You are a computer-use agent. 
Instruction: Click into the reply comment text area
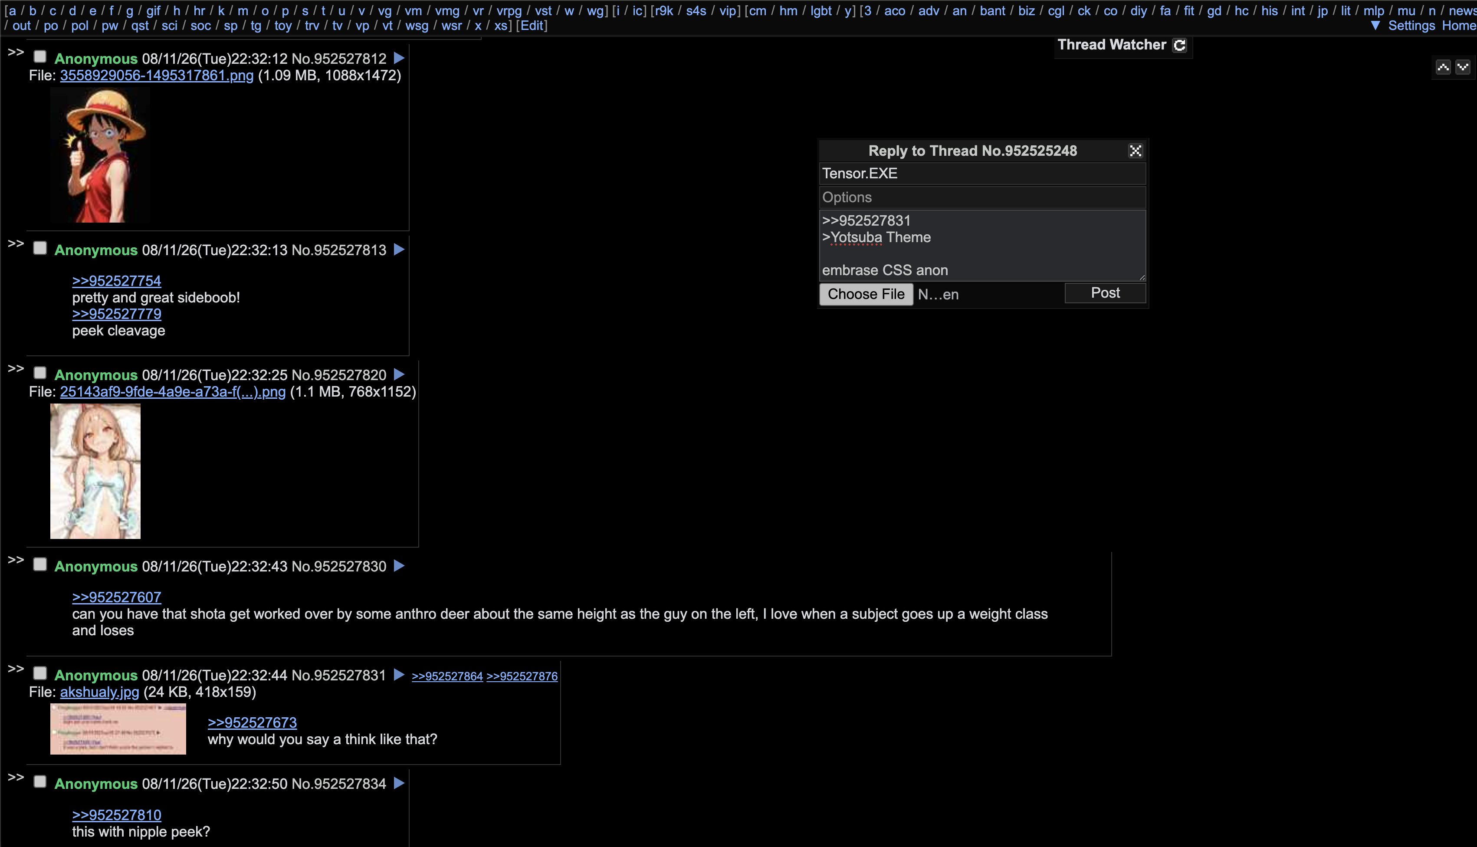point(982,246)
